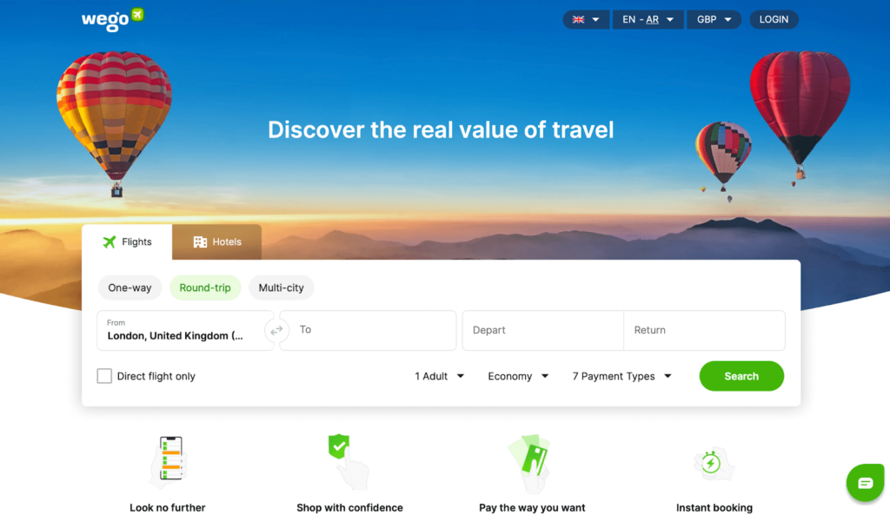The image size is (890, 515).
Task: Enable Direct flight only checkbox
Action: pos(104,376)
